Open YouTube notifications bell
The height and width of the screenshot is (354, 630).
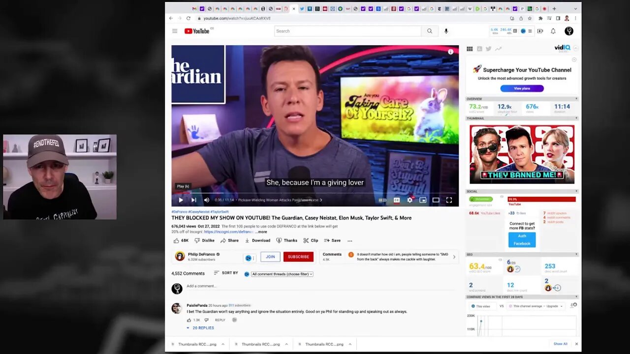tap(553, 31)
